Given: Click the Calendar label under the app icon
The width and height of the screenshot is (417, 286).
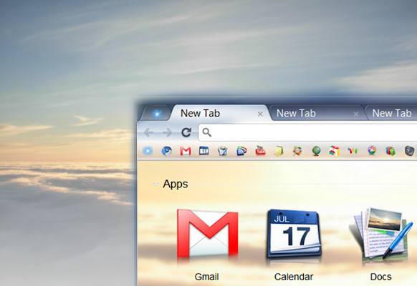Looking at the screenshot, I should (x=294, y=277).
